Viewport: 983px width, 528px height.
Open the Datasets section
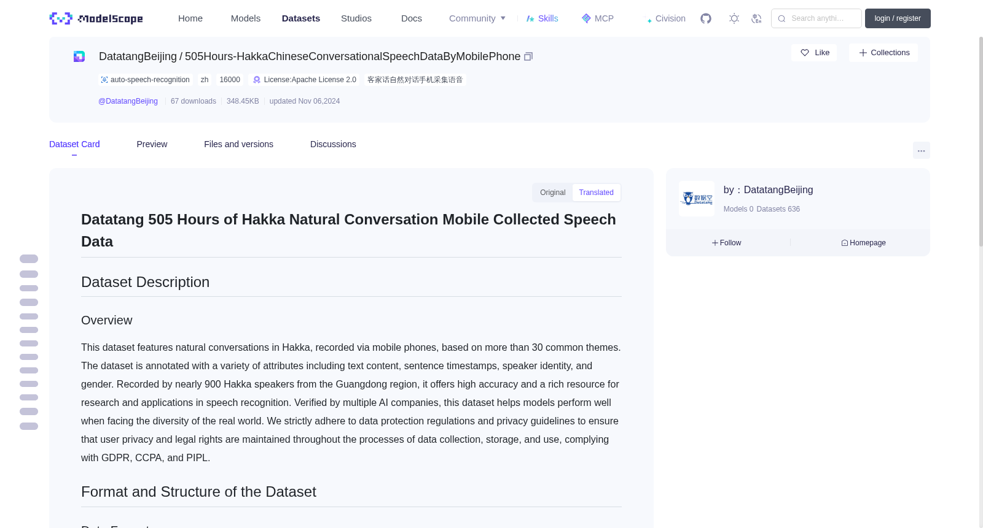[301, 18]
